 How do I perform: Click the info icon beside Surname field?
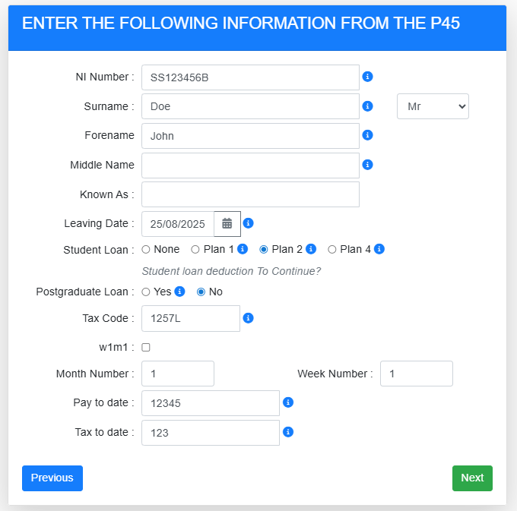point(367,106)
